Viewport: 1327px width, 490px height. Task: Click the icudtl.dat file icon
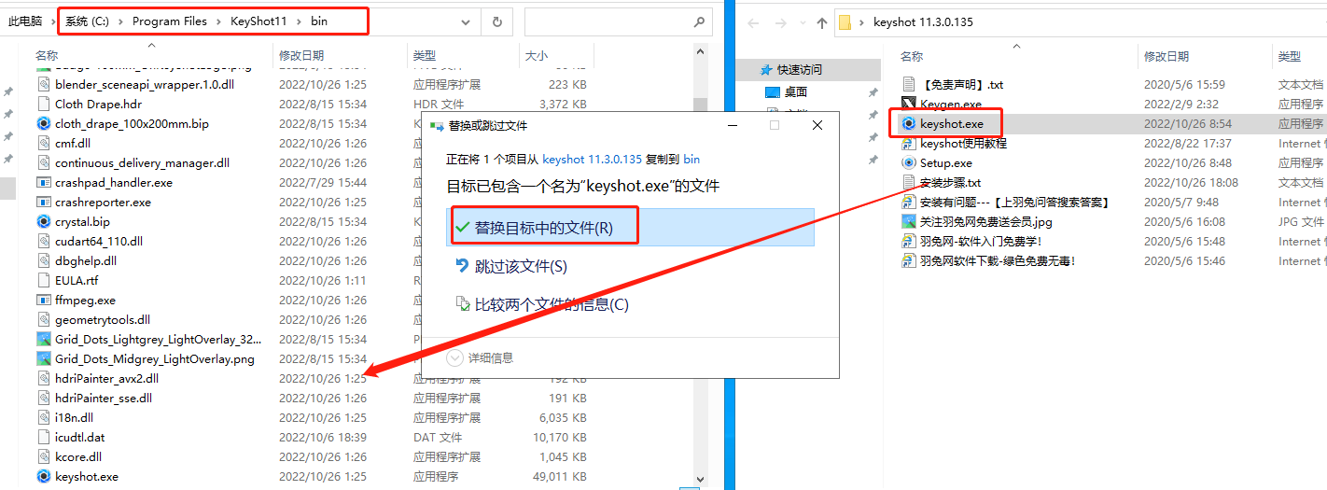pos(43,437)
